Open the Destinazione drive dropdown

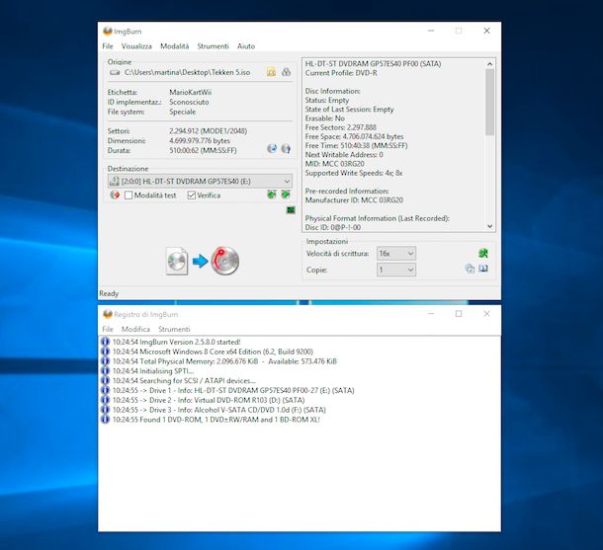pos(200,181)
